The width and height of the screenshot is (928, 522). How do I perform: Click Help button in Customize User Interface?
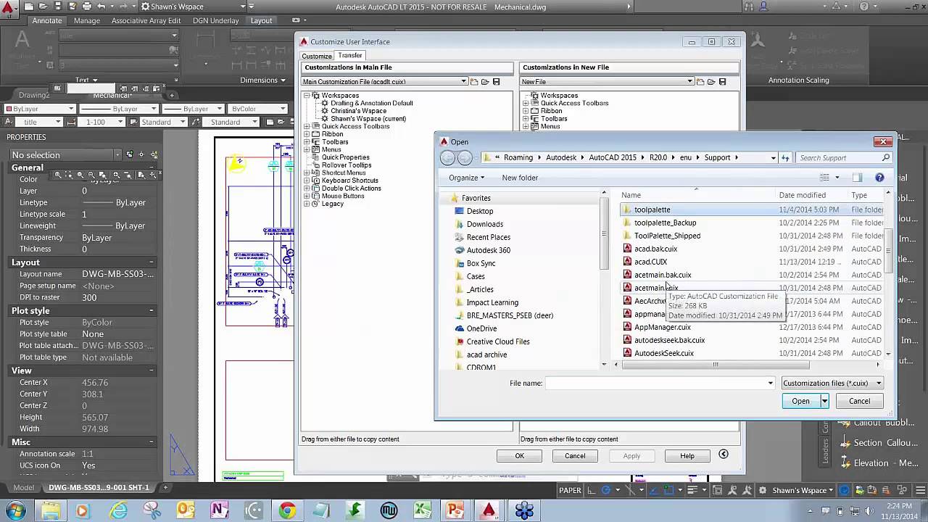pyautogui.click(x=687, y=455)
